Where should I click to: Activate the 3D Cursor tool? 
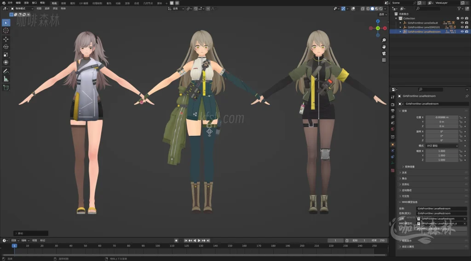tap(6, 30)
